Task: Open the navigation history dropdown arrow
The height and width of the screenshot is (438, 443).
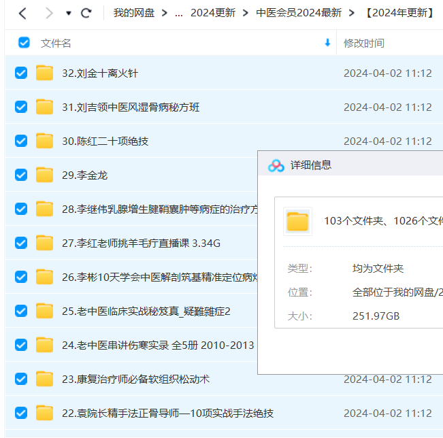Action: tap(68, 14)
